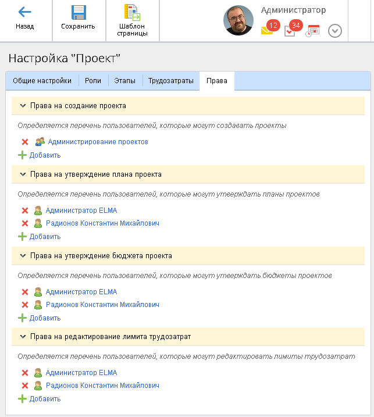Delete Администратор ELMA under budget approval rights
This screenshot has width=374, height=417.
25,292
